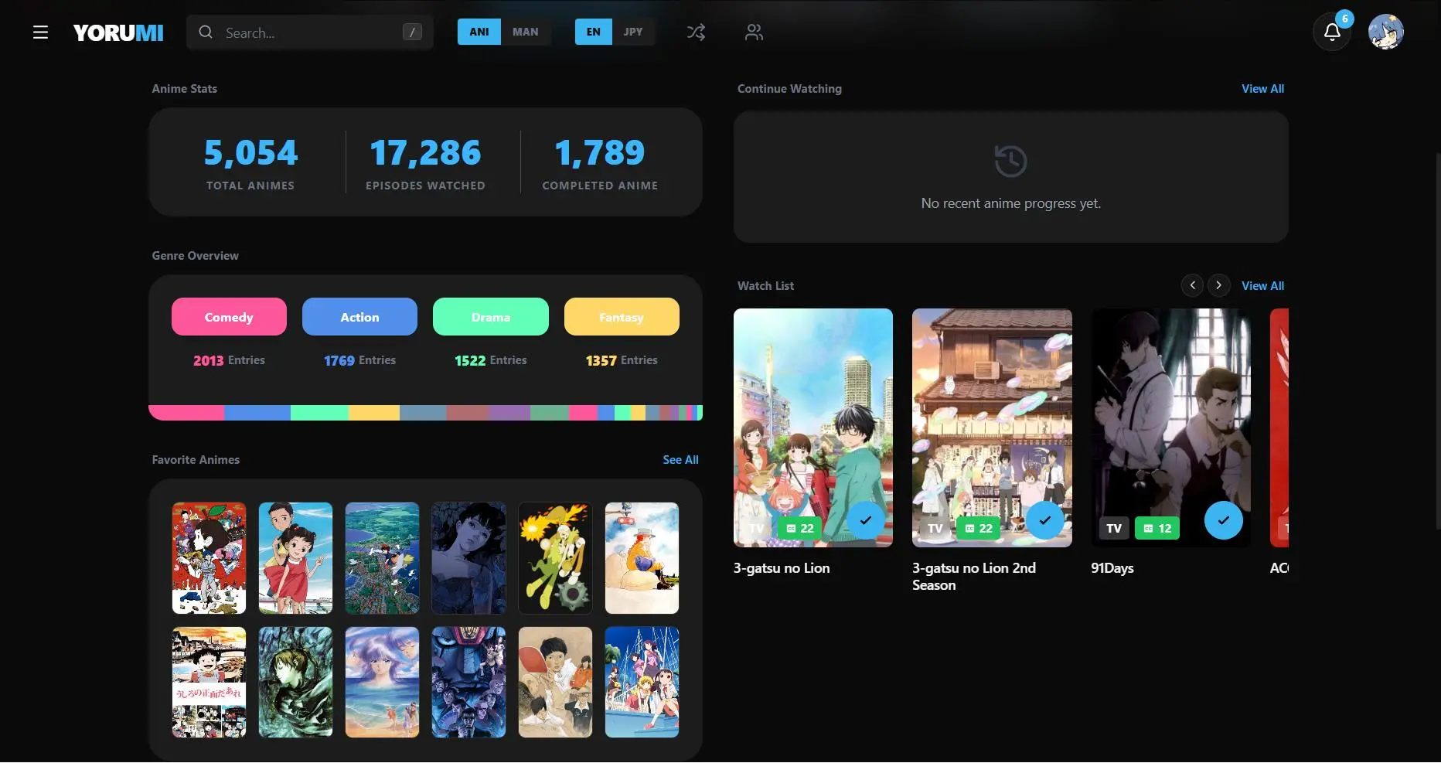
Task: Select the Fantasy genre button
Action: tap(622, 317)
